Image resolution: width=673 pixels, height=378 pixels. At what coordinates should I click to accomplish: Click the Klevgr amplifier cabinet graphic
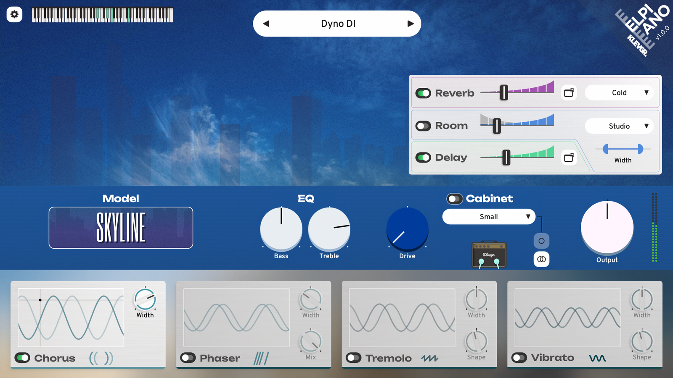coord(488,253)
